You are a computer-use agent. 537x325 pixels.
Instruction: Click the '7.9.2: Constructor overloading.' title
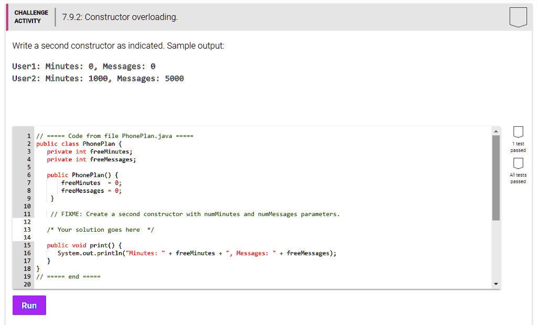pos(120,17)
